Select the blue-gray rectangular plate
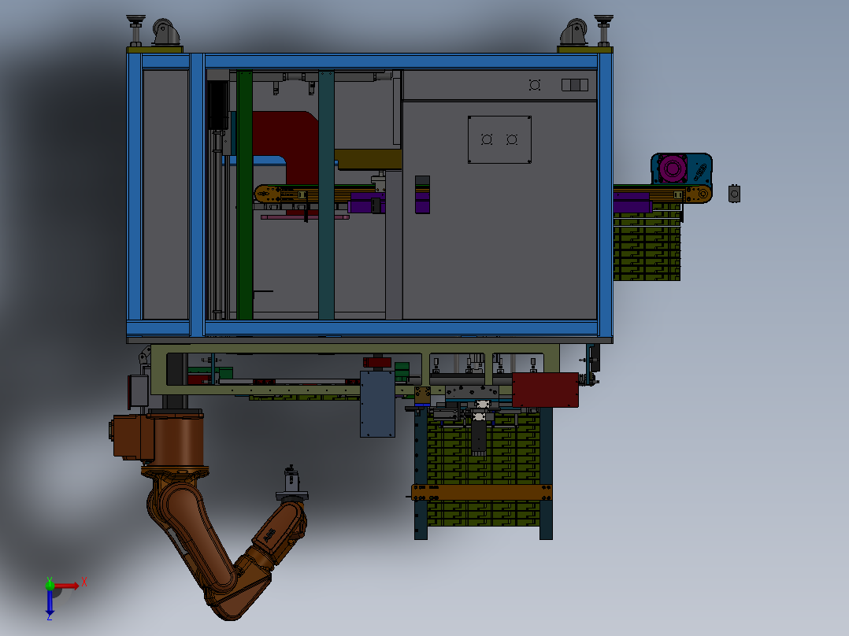This screenshot has height=636, width=849. click(377, 404)
